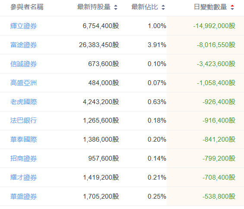
Task: Select the daily change -916,400股
Action: 219,120
